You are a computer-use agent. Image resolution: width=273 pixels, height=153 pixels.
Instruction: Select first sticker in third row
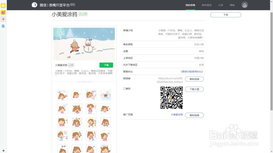click(63, 122)
